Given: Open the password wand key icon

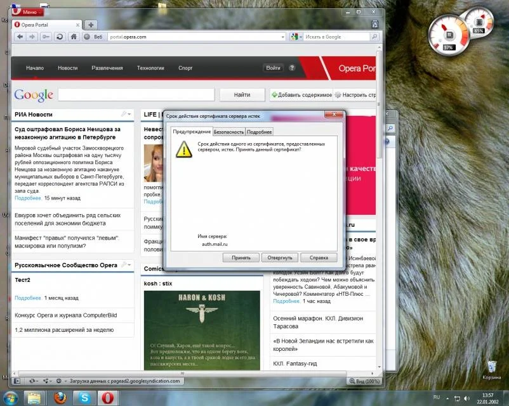Looking at the screenshot, I should 46,37.
